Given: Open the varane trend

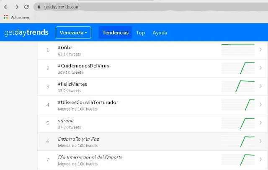Looking at the screenshot, I should 66,121.
